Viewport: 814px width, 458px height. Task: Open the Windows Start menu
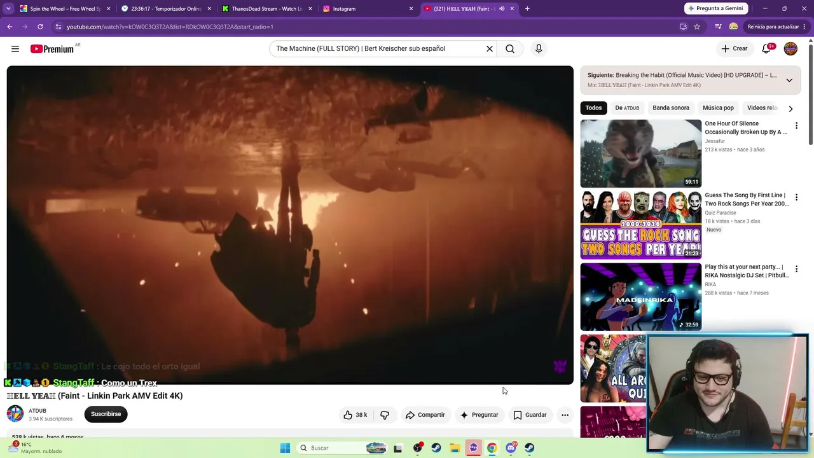pyautogui.click(x=285, y=448)
